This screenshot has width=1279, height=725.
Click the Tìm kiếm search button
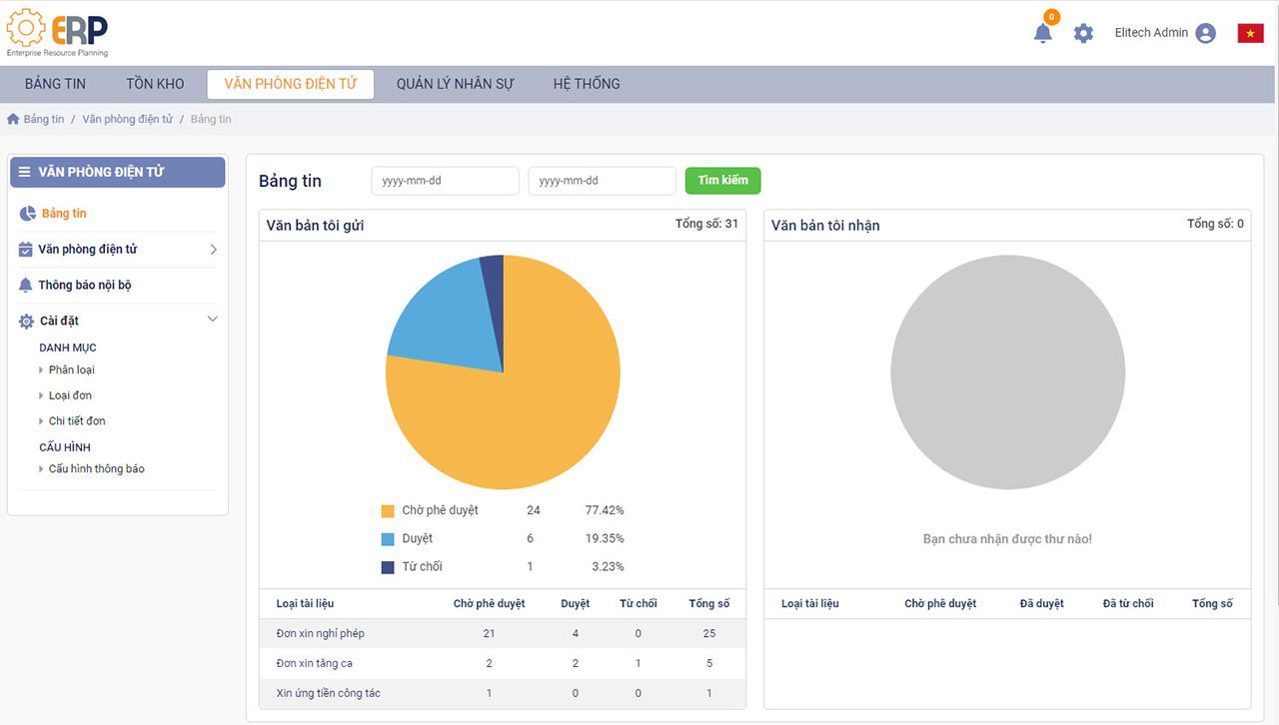pos(722,181)
